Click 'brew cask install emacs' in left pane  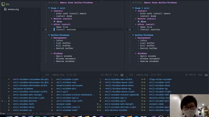(x=71, y=14)
